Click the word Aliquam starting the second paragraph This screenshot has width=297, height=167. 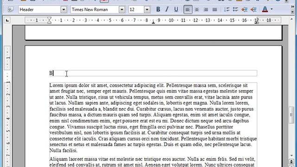point(58,159)
